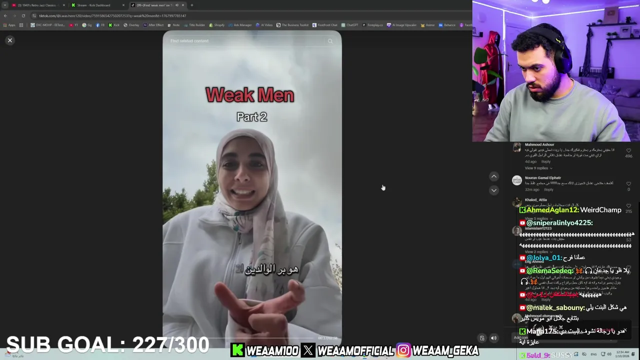Open the Behance bookmark
The width and height of the screenshot is (640, 360).
pyautogui.click(x=447, y=25)
